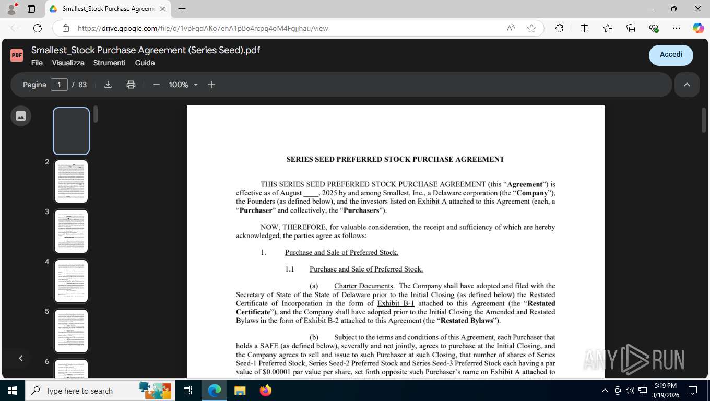710x401 pixels.
Task: View site information lock icon
Action: (x=66, y=28)
